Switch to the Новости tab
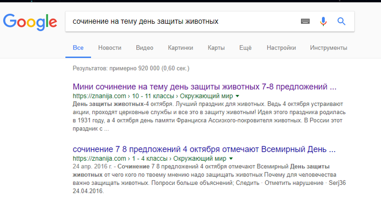 [x=110, y=48]
